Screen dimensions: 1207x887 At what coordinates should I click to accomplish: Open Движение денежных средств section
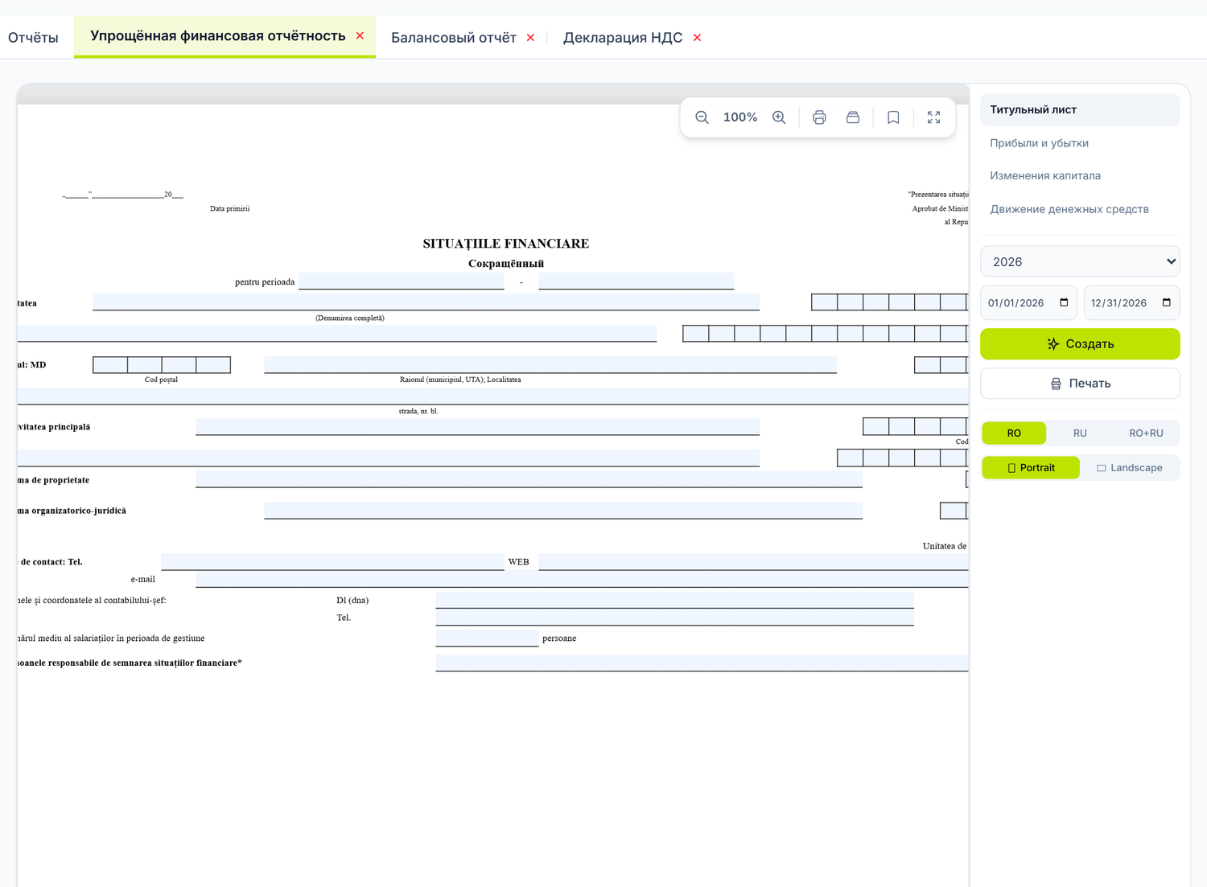pos(1080,209)
